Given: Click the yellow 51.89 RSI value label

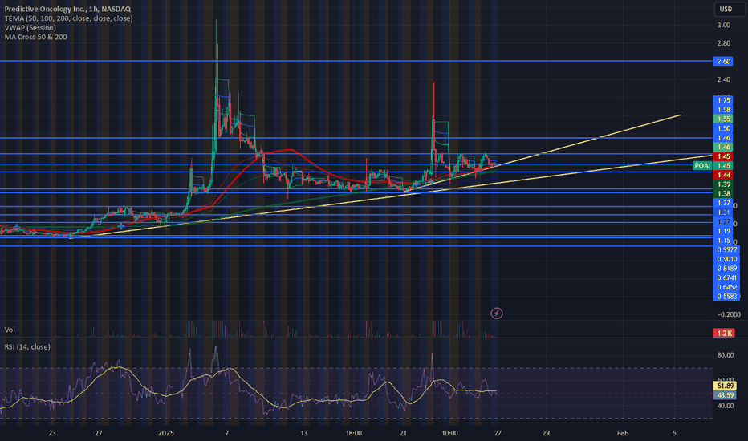Looking at the screenshot, I should (x=725, y=386).
